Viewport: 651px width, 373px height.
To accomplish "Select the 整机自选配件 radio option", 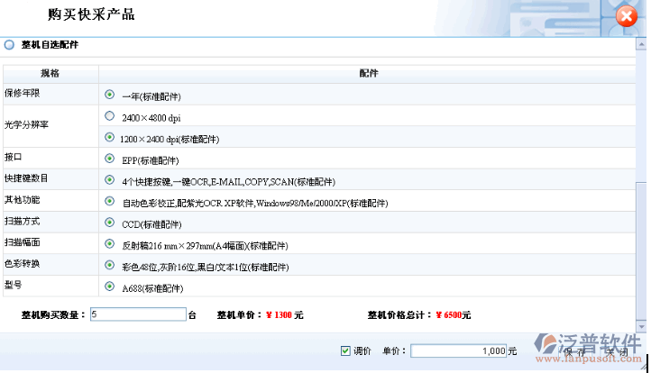I will coord(9,44).
